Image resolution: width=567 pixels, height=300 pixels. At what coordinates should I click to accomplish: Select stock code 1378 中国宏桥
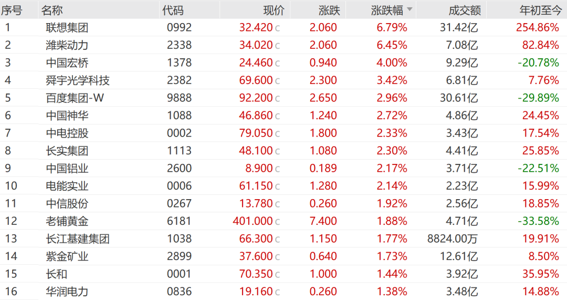pos(180,63)
